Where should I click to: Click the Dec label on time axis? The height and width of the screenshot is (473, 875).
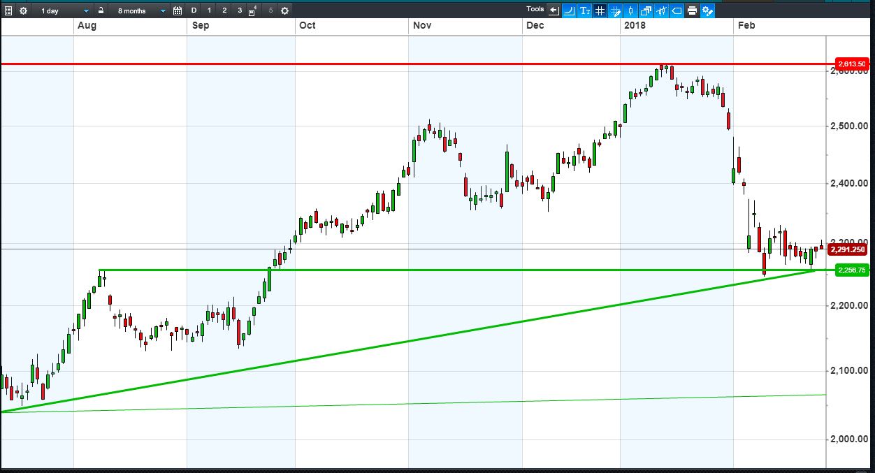coord(535,25)
